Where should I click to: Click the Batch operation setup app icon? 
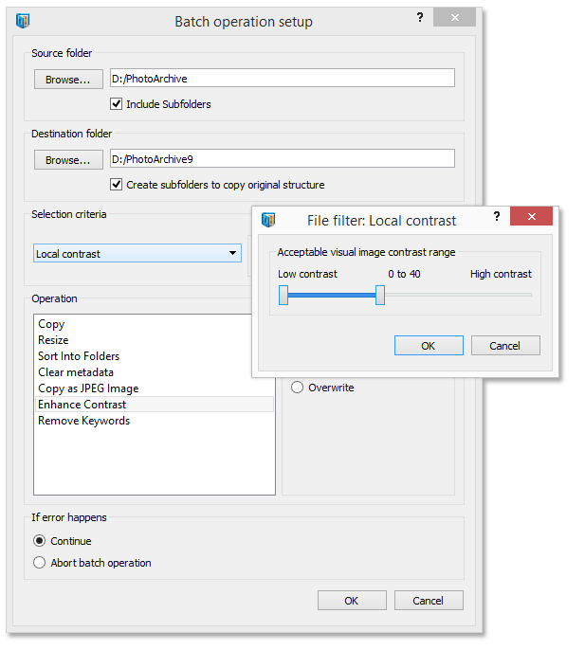(23, 20)
